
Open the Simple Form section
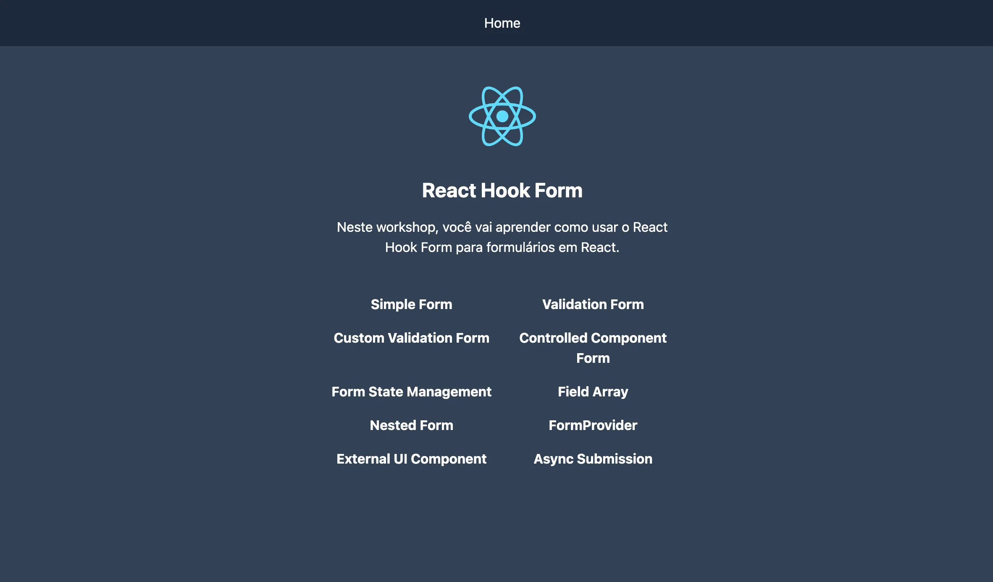(411, 304)
